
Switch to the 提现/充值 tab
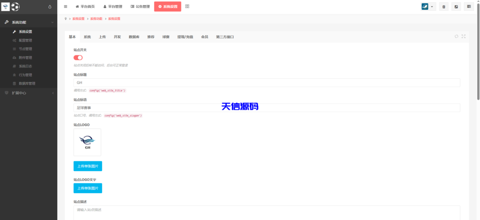click(x=185, y=37)
